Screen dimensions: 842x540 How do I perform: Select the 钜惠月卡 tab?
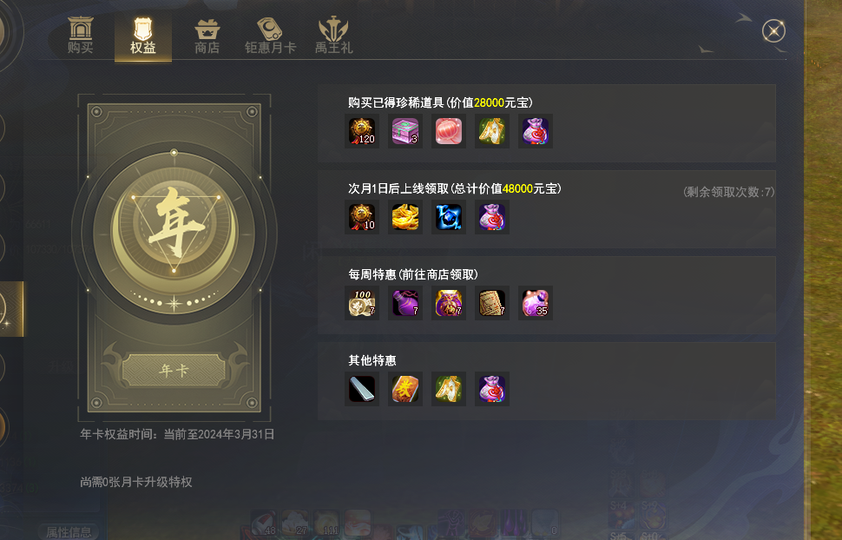tap(270, 36)
